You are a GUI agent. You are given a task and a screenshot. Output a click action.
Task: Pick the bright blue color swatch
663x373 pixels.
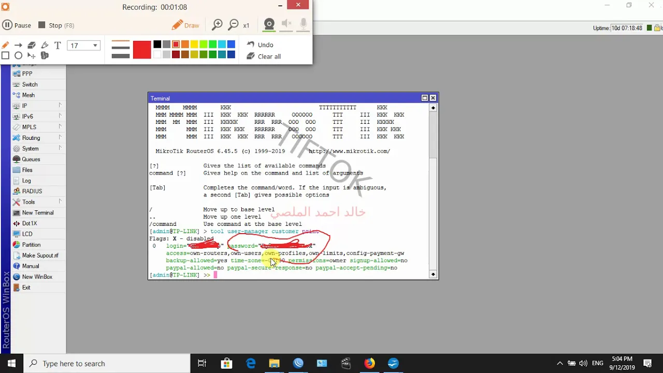(x=231, y=45)
